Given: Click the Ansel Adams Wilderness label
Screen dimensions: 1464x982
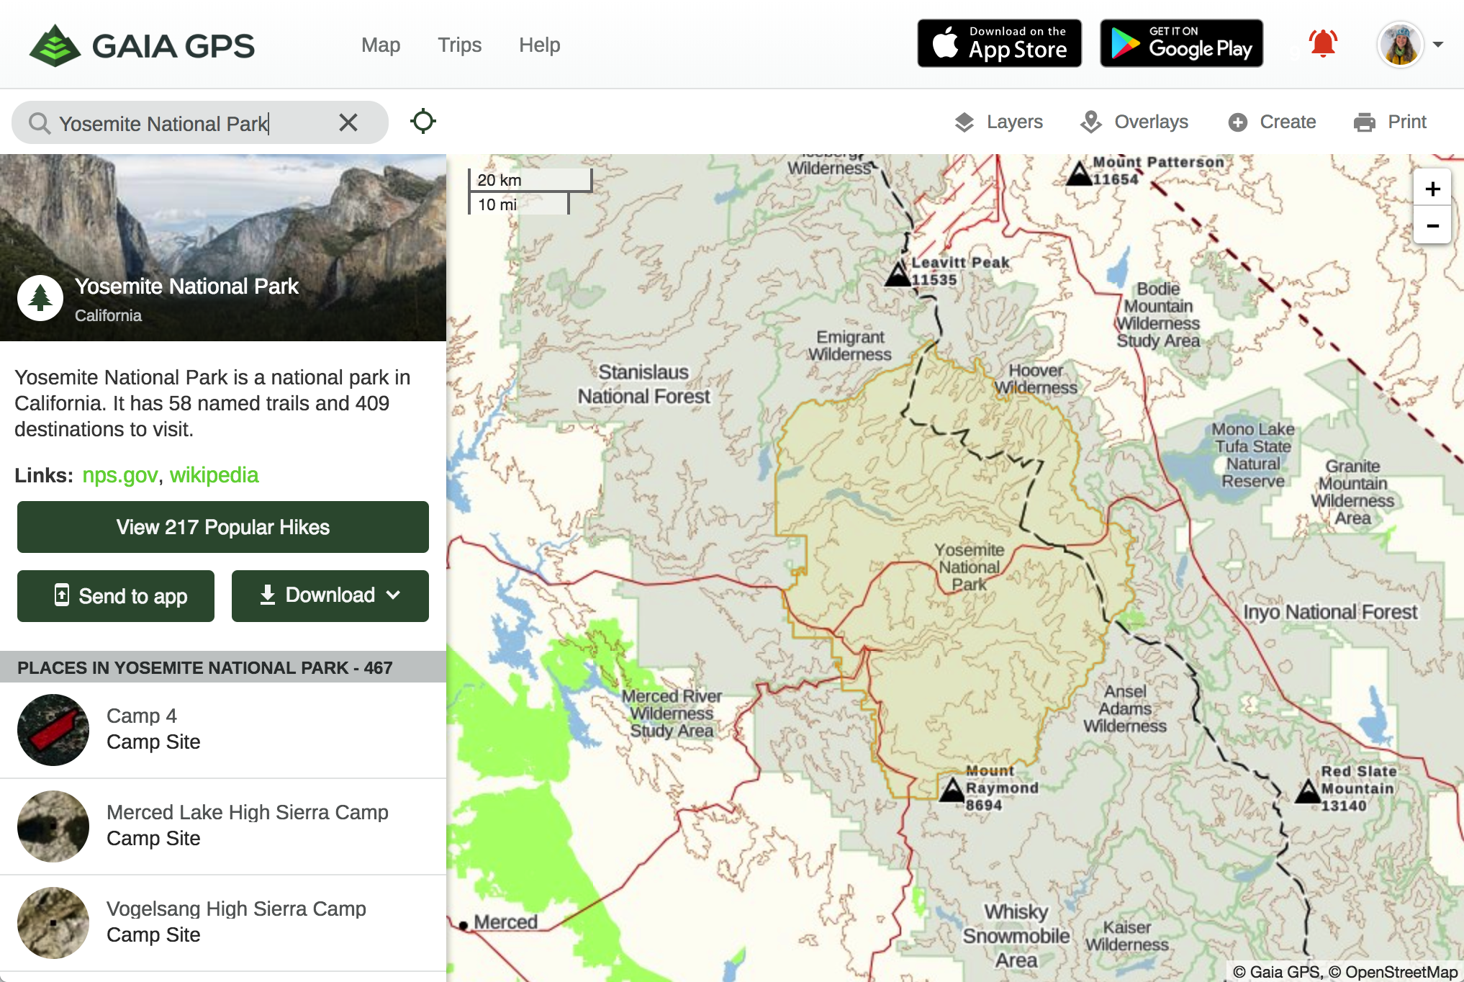Looking at the screenshot, I should 1125,708.
